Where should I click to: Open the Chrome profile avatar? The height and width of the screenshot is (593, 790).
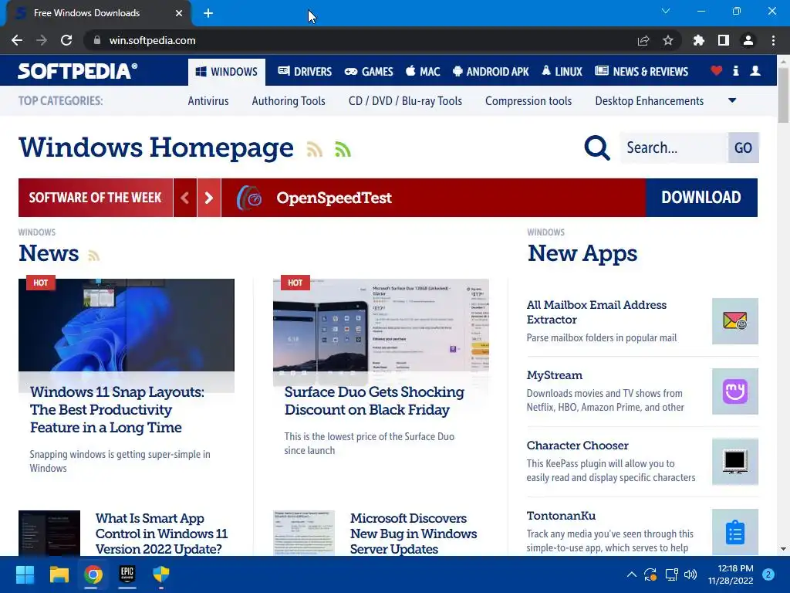point(748,40)
